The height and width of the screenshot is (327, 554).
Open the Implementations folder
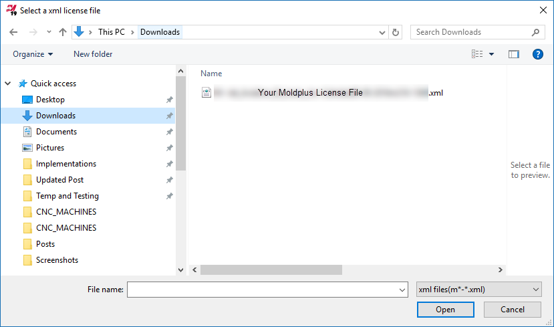tap(66, 164)
